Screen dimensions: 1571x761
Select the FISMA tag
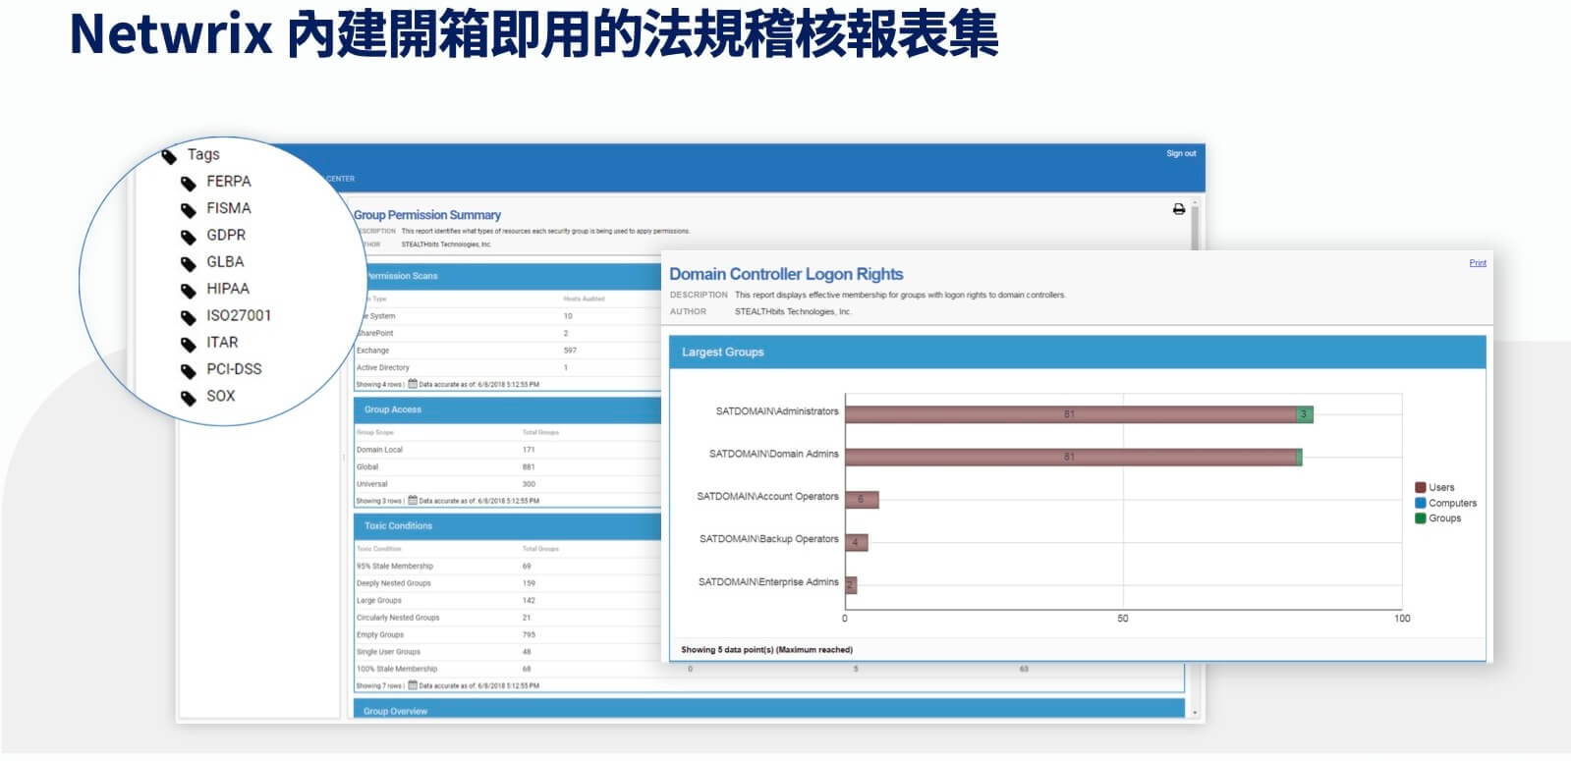(228, 208)
